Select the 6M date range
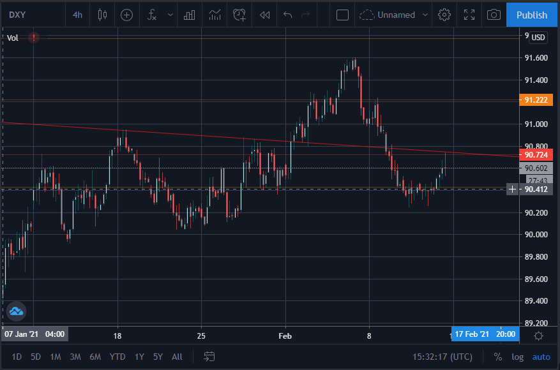 (x=95, y=357)
